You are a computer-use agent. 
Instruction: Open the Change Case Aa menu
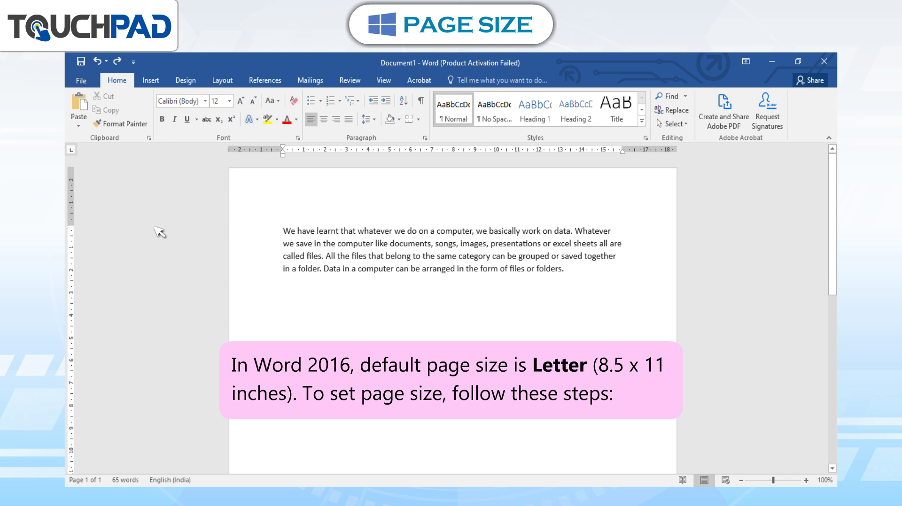[x=272, y=101]
